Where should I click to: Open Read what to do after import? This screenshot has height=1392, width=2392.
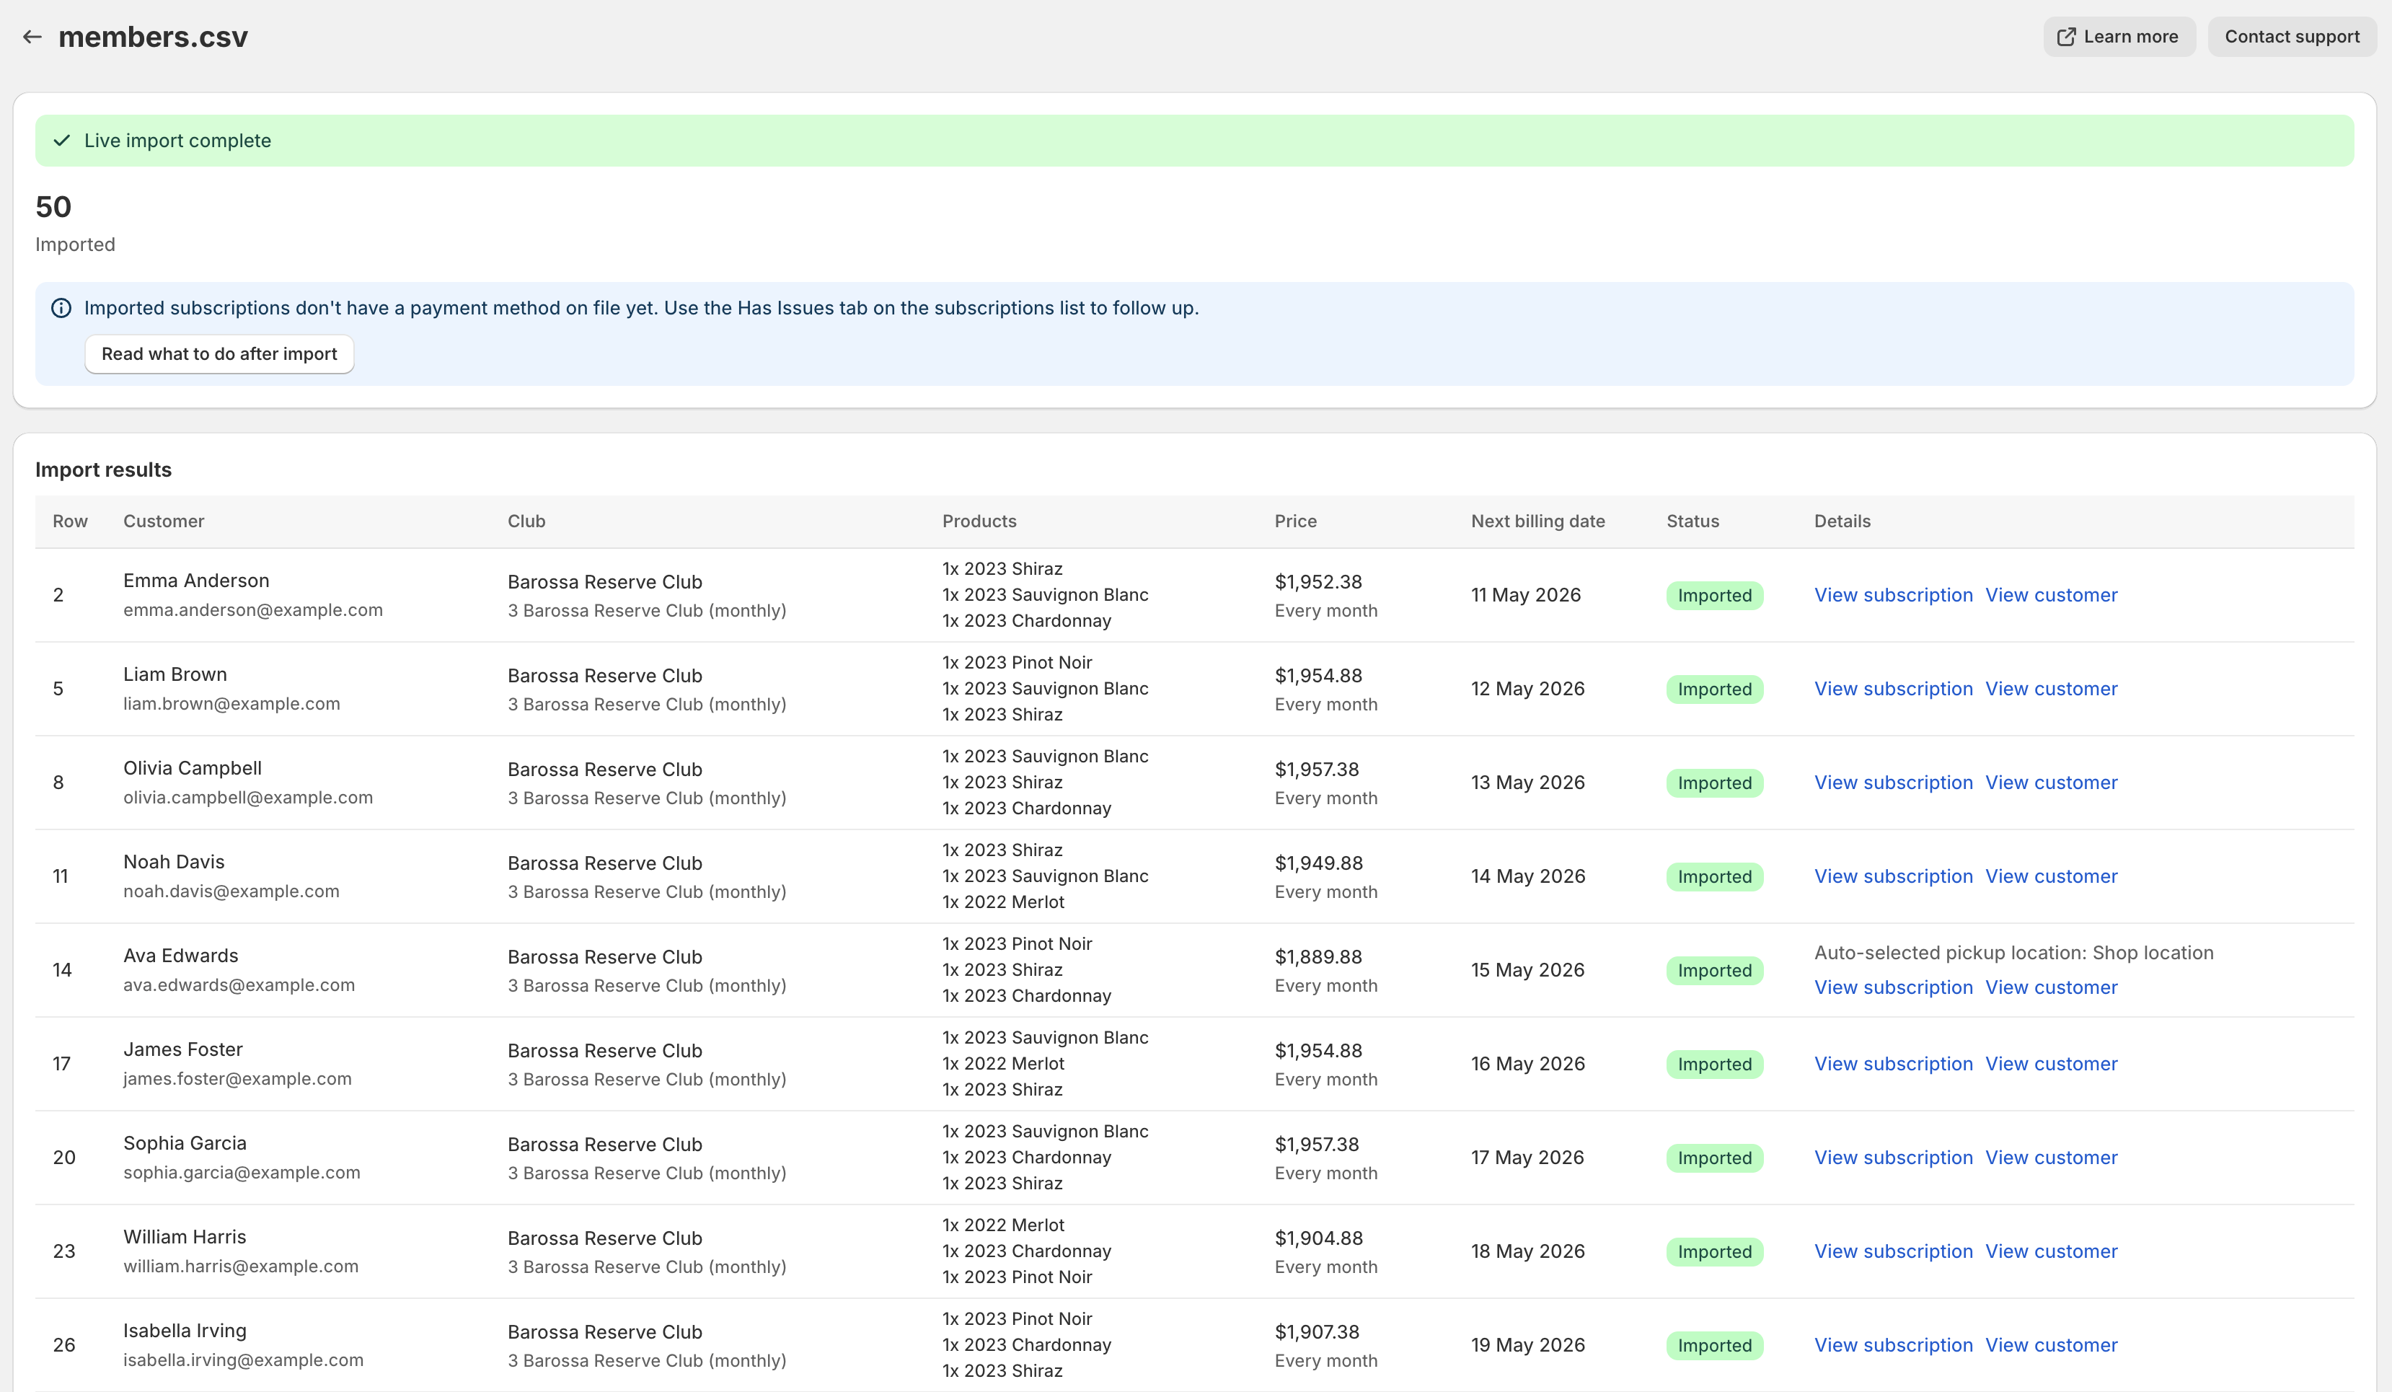(x=219, y=354)
